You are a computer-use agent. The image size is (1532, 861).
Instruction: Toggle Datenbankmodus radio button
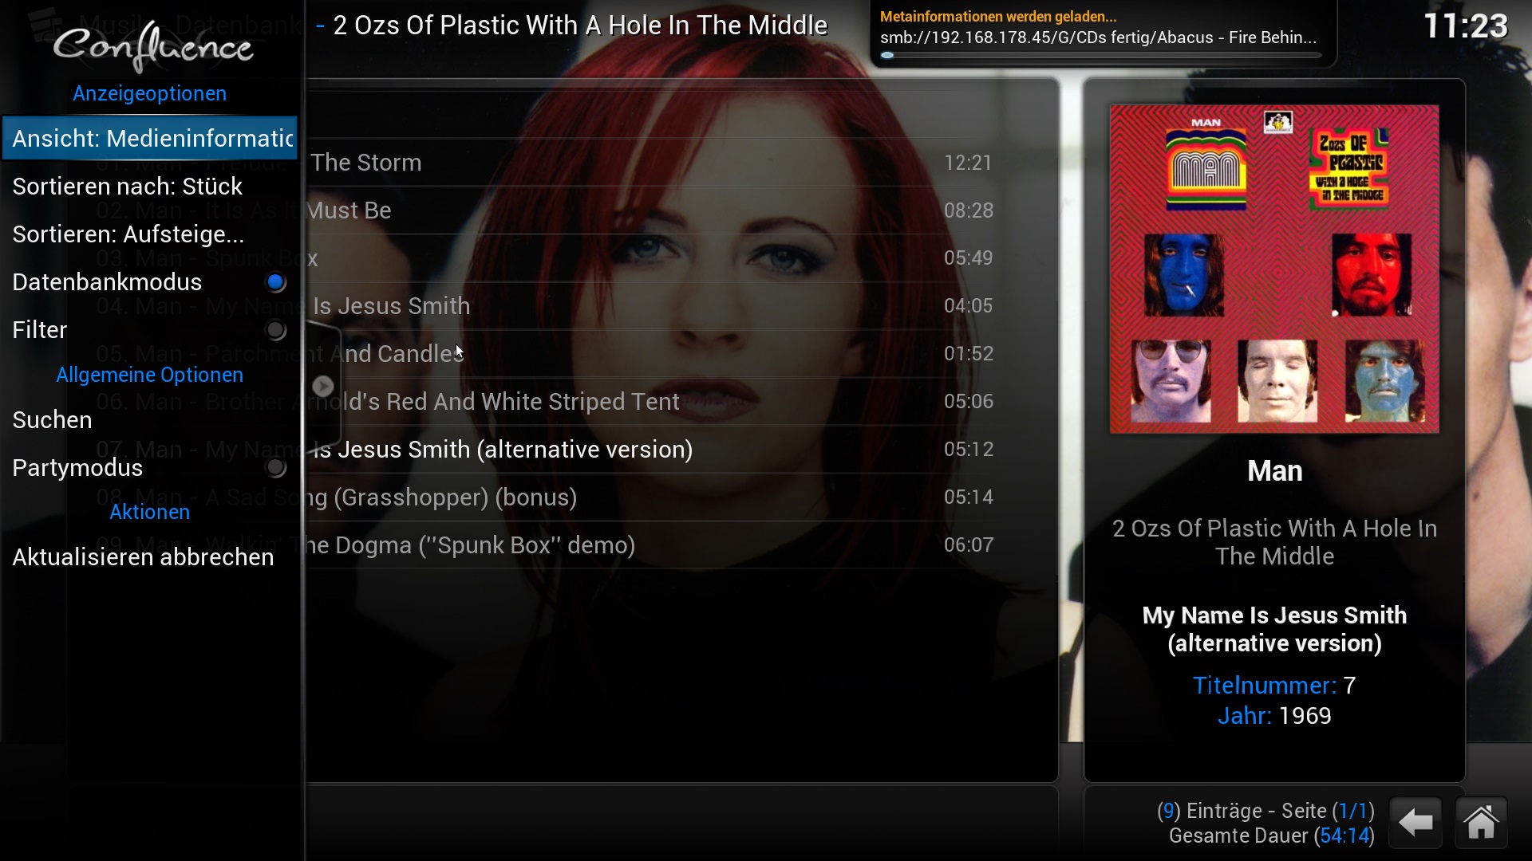275,282
